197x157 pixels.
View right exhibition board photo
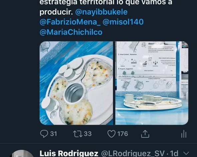[x=152, y=83]
